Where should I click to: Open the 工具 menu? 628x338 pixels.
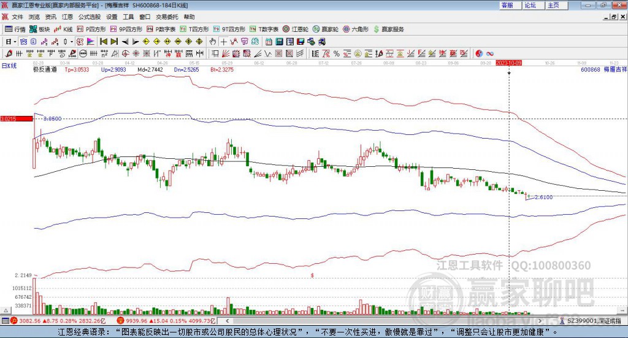[x=128, y=17]
